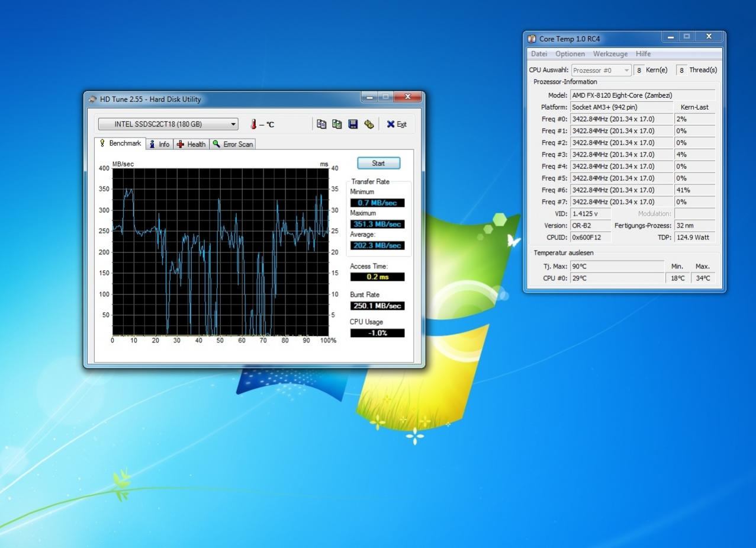Click the CPU Usage value -1.0%
756x548 pixels.
[x=377, y=333]
